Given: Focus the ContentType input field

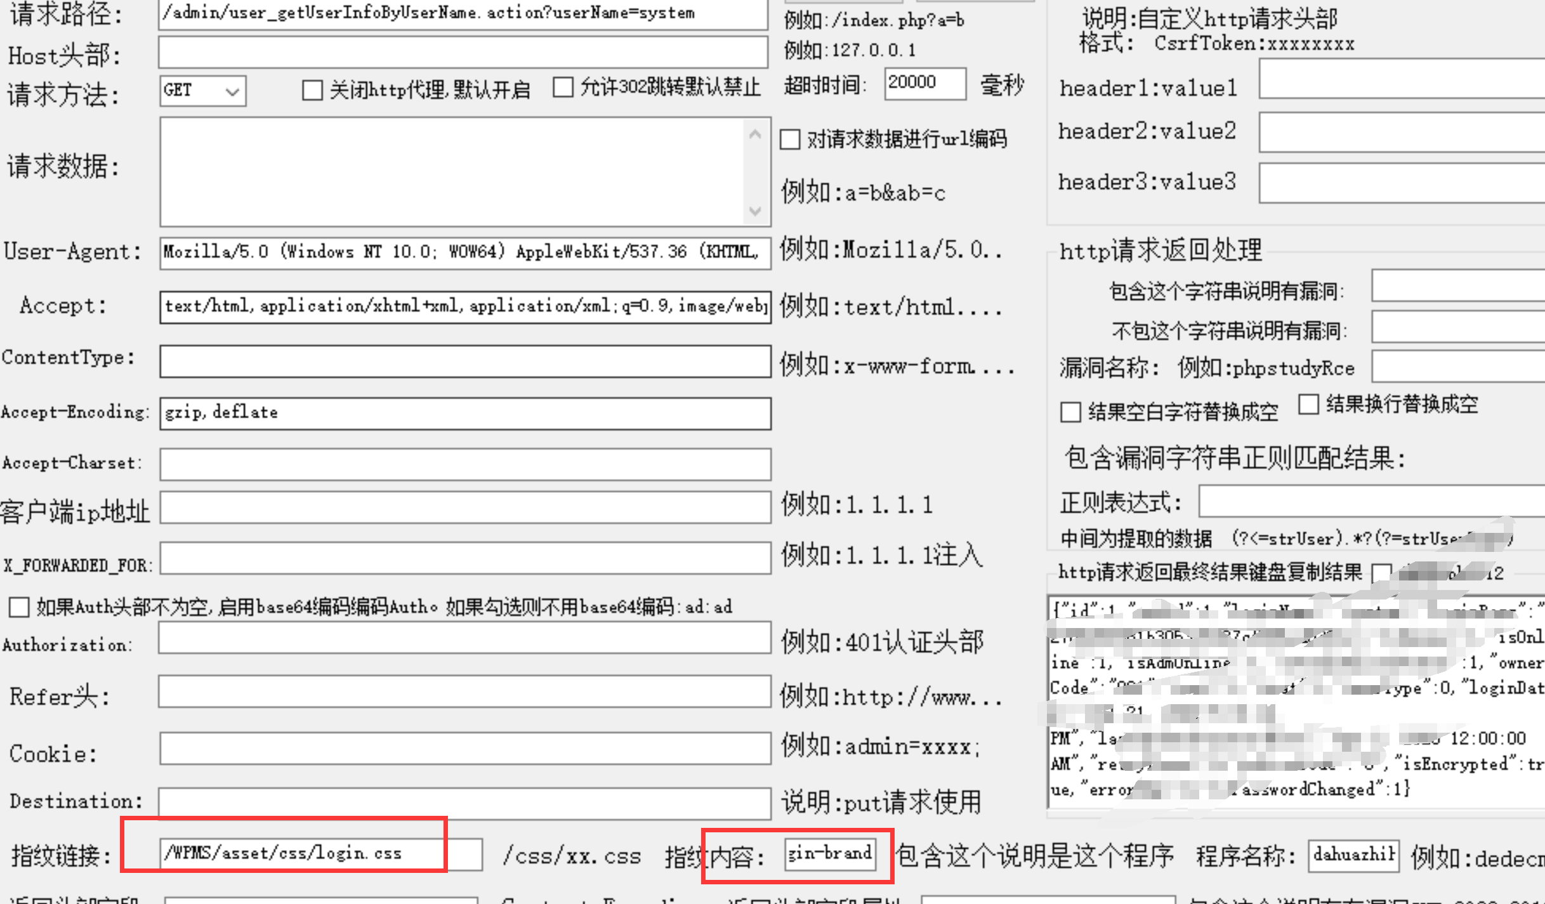Looking at the screenshot, I should point(466,362).
